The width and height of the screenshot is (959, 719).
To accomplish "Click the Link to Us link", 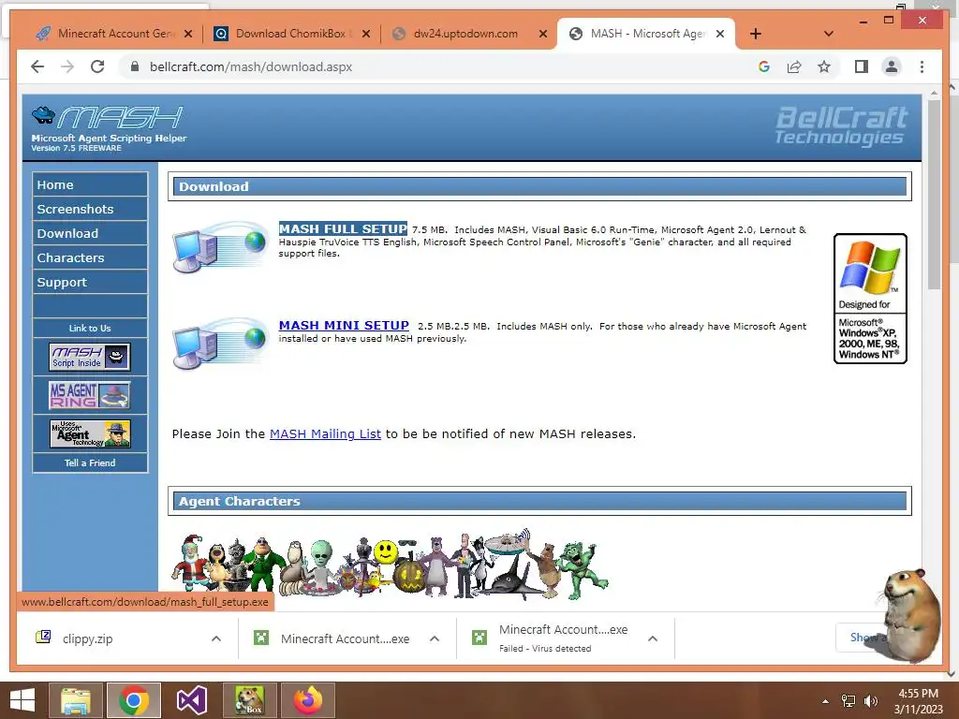I will (90, 329).
